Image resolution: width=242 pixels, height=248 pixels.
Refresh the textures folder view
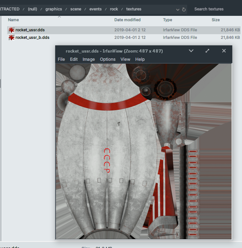[184, 9]
